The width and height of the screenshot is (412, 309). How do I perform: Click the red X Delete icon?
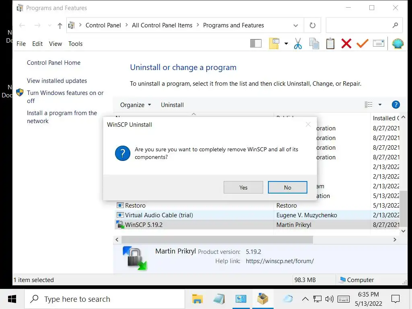[x=346, y=43]
